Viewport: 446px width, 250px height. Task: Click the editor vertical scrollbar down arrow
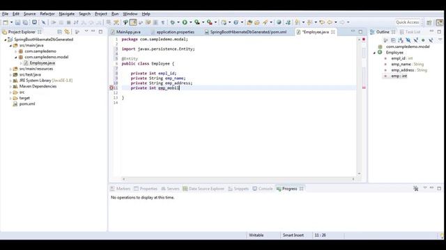(359, 174)
